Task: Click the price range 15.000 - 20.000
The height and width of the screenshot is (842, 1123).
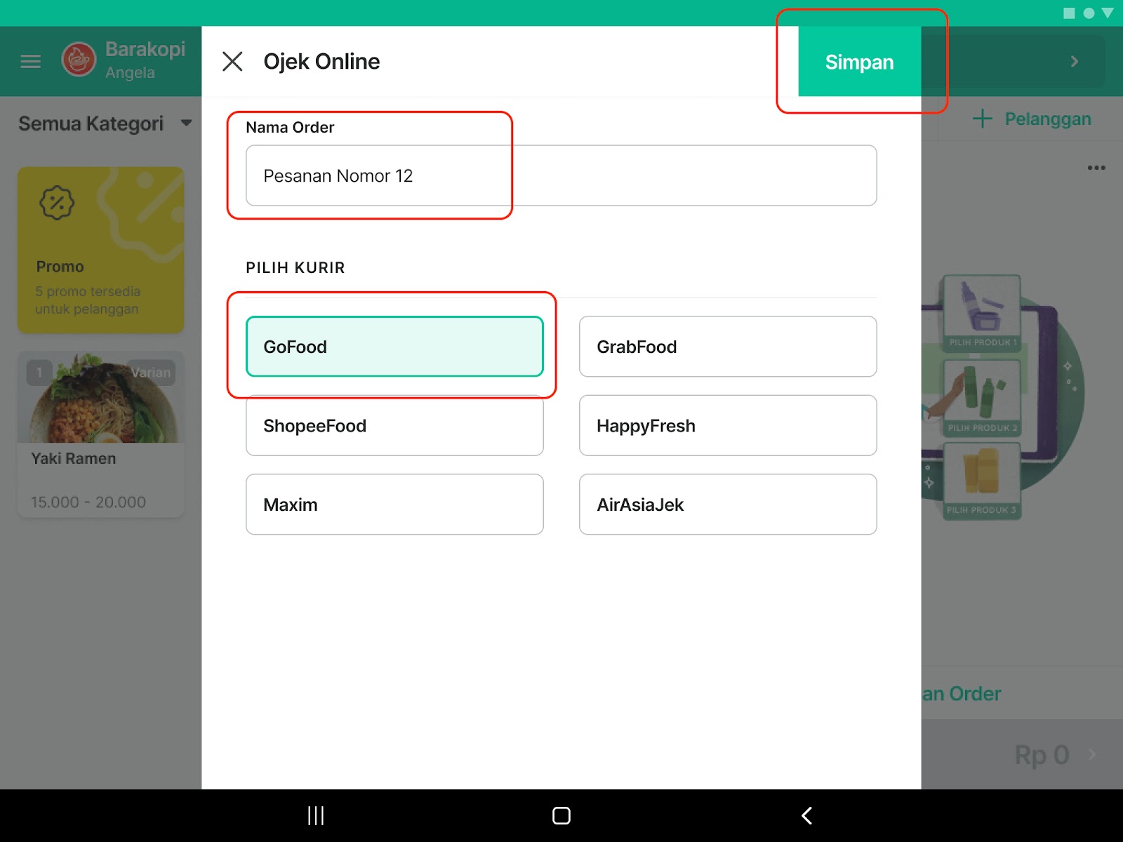Action: pos(88,502)
